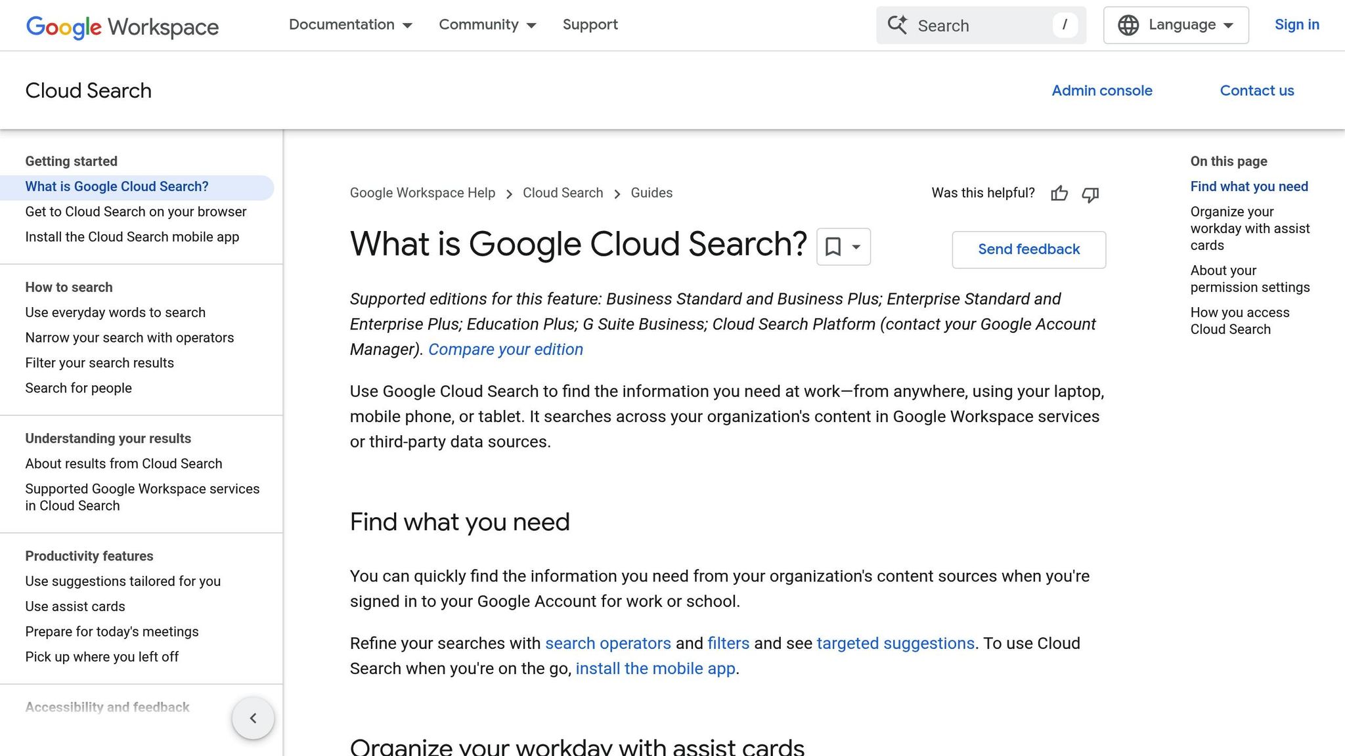Image resolution: width=1345 pixels, height=756 pixels.
Task: Click the Google Workspace logo
Action: click(122, 26)
